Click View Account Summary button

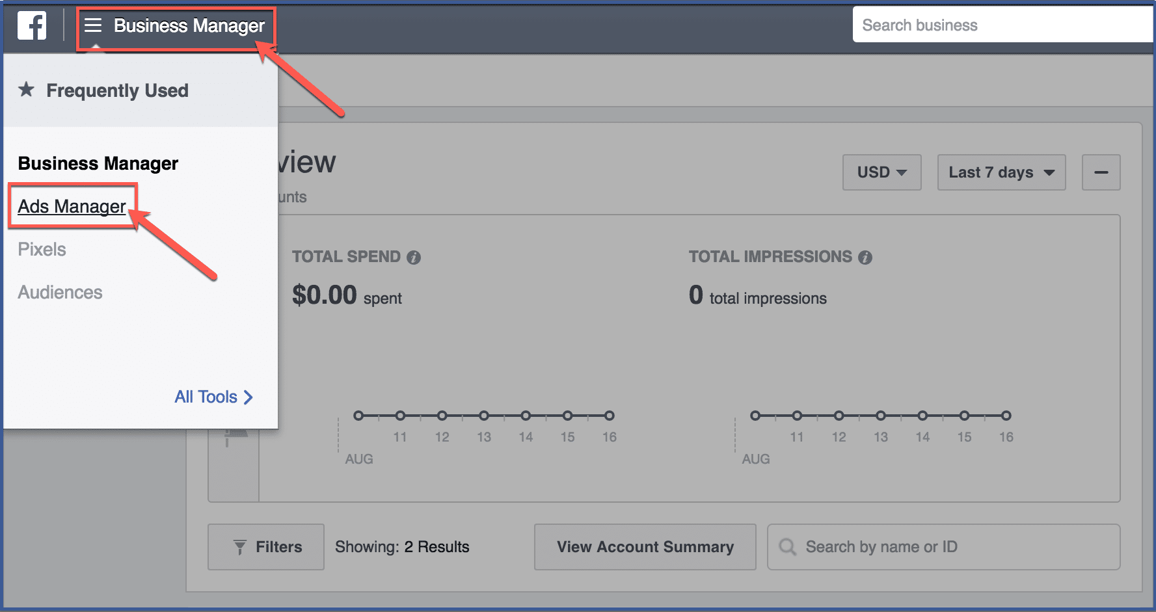point(645,547)
